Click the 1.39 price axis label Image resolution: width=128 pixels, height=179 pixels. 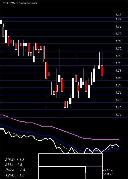118,34
